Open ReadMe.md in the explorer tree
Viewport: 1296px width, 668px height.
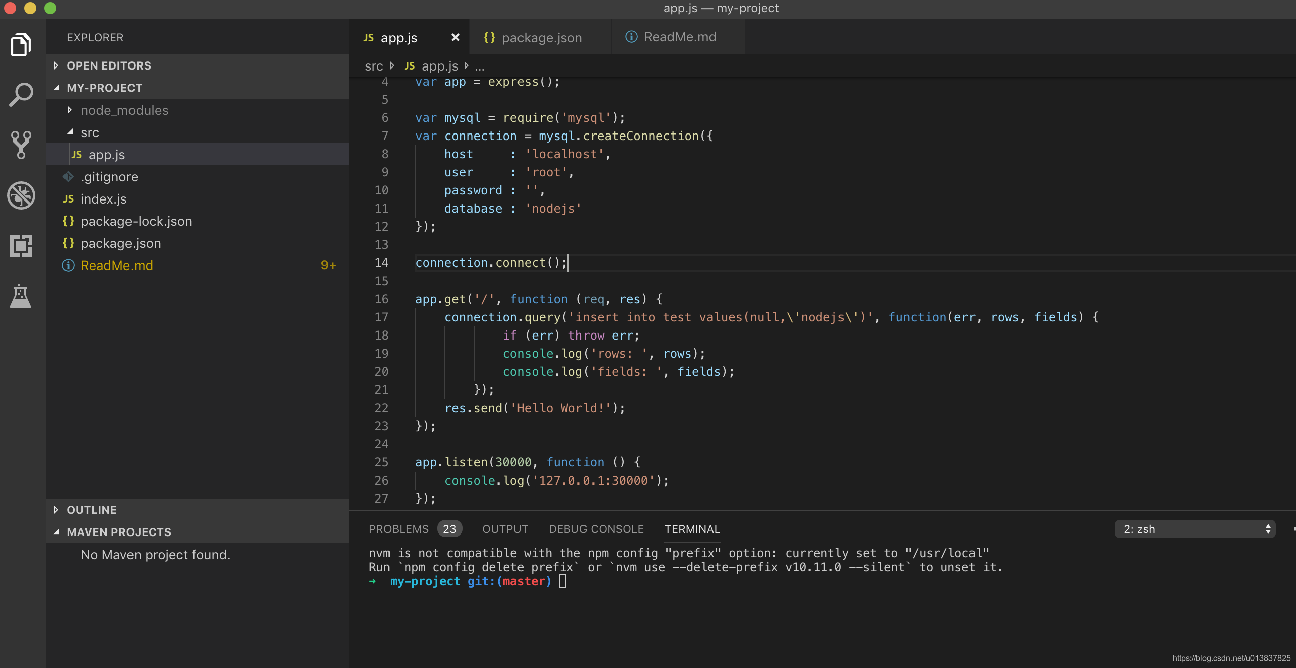198,265
